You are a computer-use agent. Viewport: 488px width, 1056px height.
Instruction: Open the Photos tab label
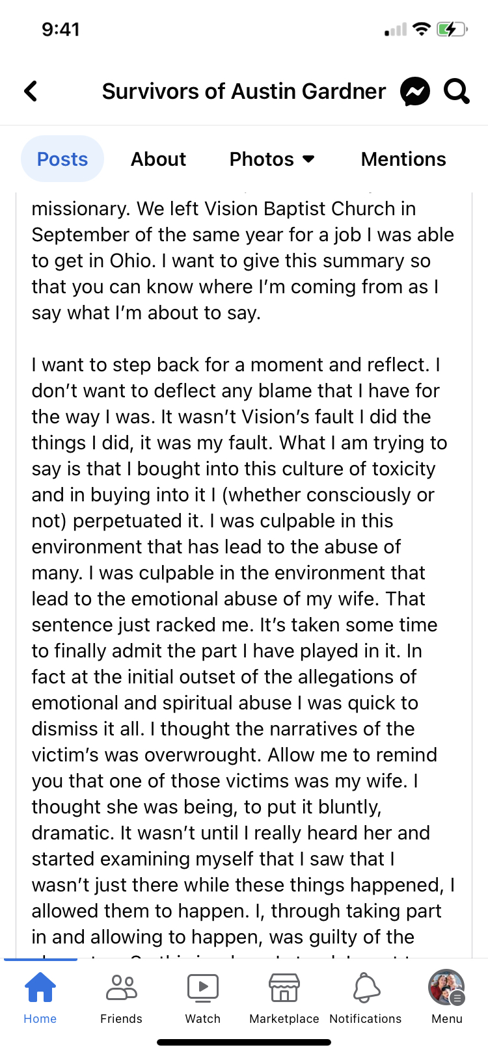262,159
